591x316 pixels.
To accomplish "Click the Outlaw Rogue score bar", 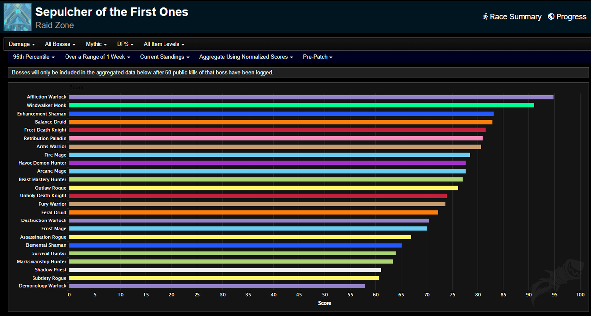I will coord(263,188).
